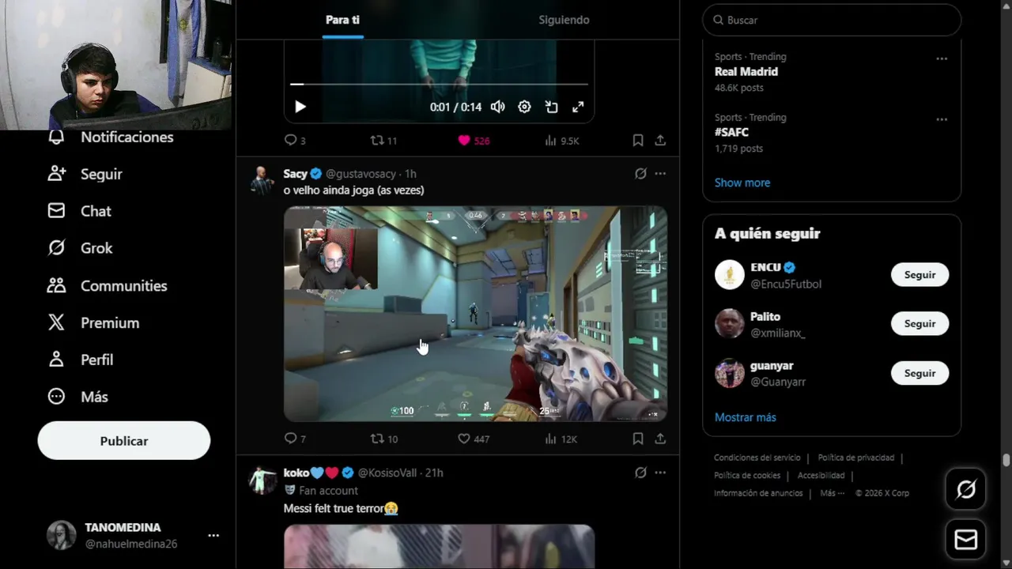Viewport: 1012px width, 569px height.
Task: Open Grok in the sidebar
Action: (x=80, y=248)
